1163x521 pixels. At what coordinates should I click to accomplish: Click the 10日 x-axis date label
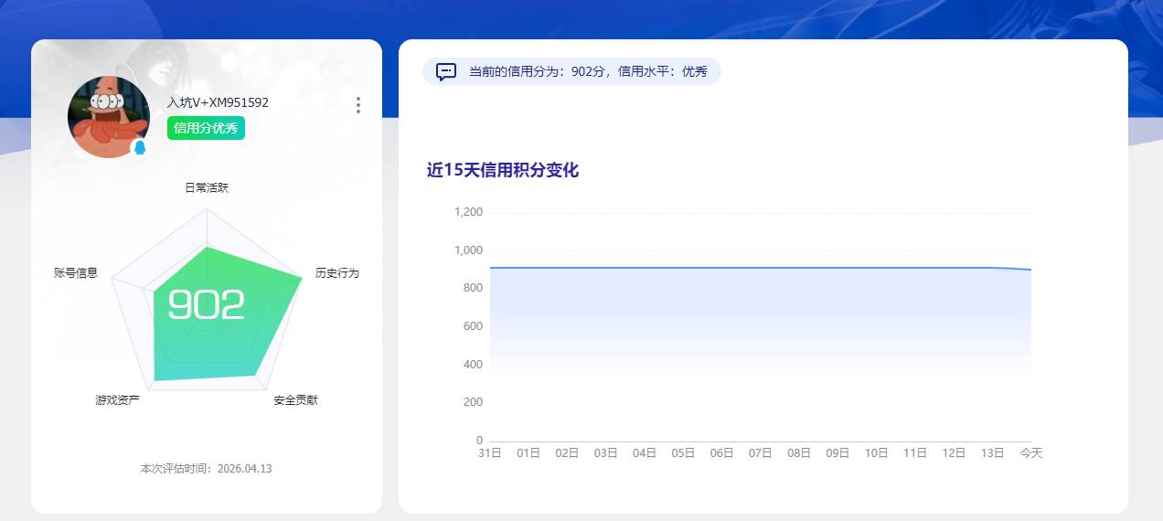tap(877, 453)
